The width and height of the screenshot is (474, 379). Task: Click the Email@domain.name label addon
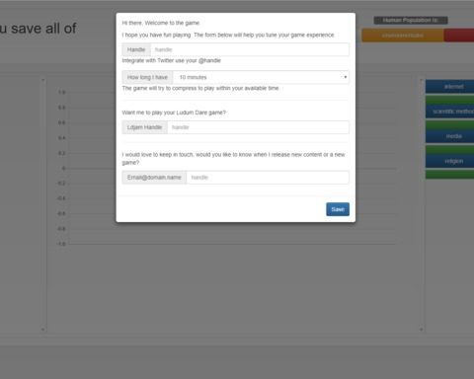coord(154,178)
